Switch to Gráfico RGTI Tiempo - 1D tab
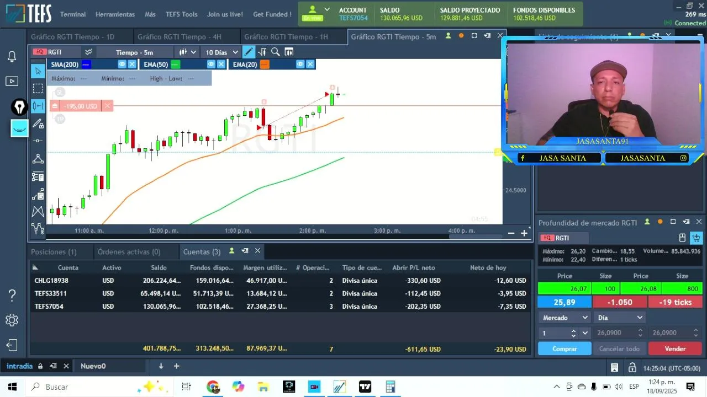This screenshot has height=397, width=707. click(x=72, y=36)
